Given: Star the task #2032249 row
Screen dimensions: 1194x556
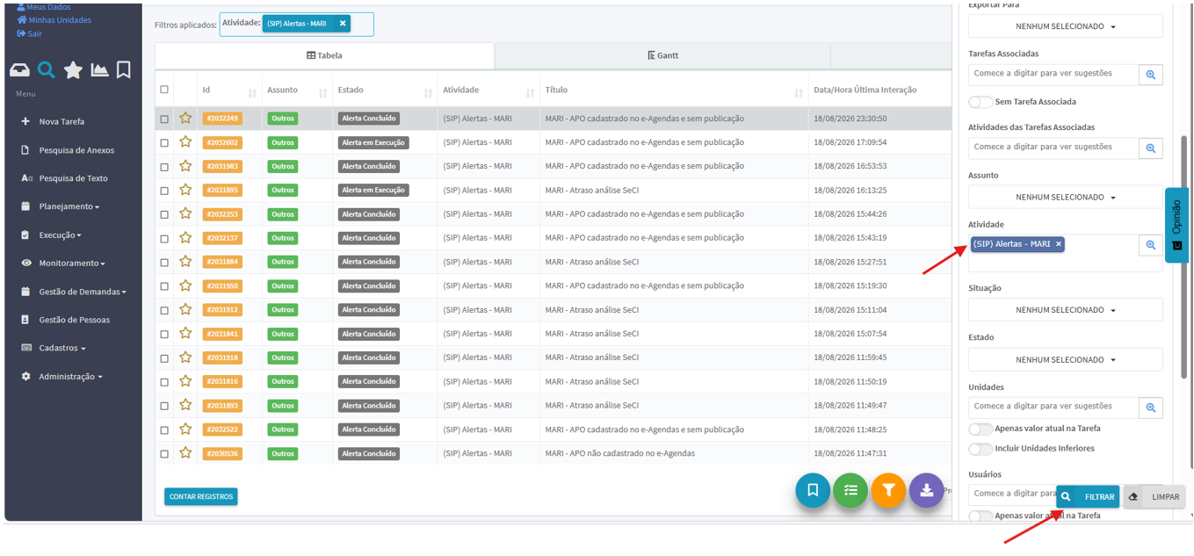Looking at the screenshot, I should pos(185,118).
